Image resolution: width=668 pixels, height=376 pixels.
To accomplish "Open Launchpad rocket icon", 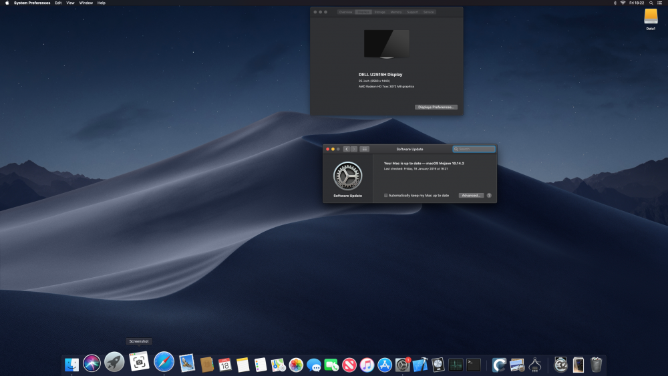I will (114, 362).
